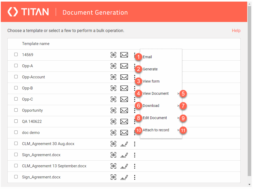
Task: Click the envelope icon for QA 140622
Action: click(x=124, y=121)
